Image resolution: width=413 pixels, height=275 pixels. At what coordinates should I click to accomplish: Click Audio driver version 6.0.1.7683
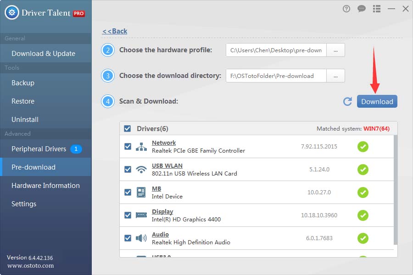319,238
